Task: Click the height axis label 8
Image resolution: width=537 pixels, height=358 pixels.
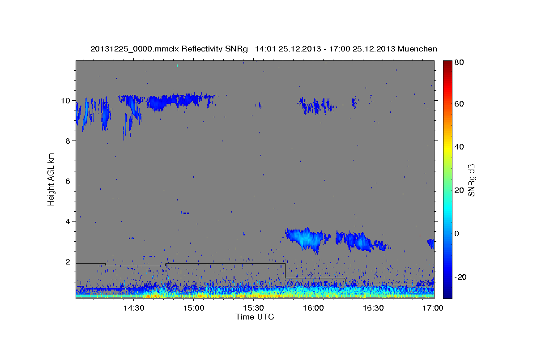Action: coord(68,141)
